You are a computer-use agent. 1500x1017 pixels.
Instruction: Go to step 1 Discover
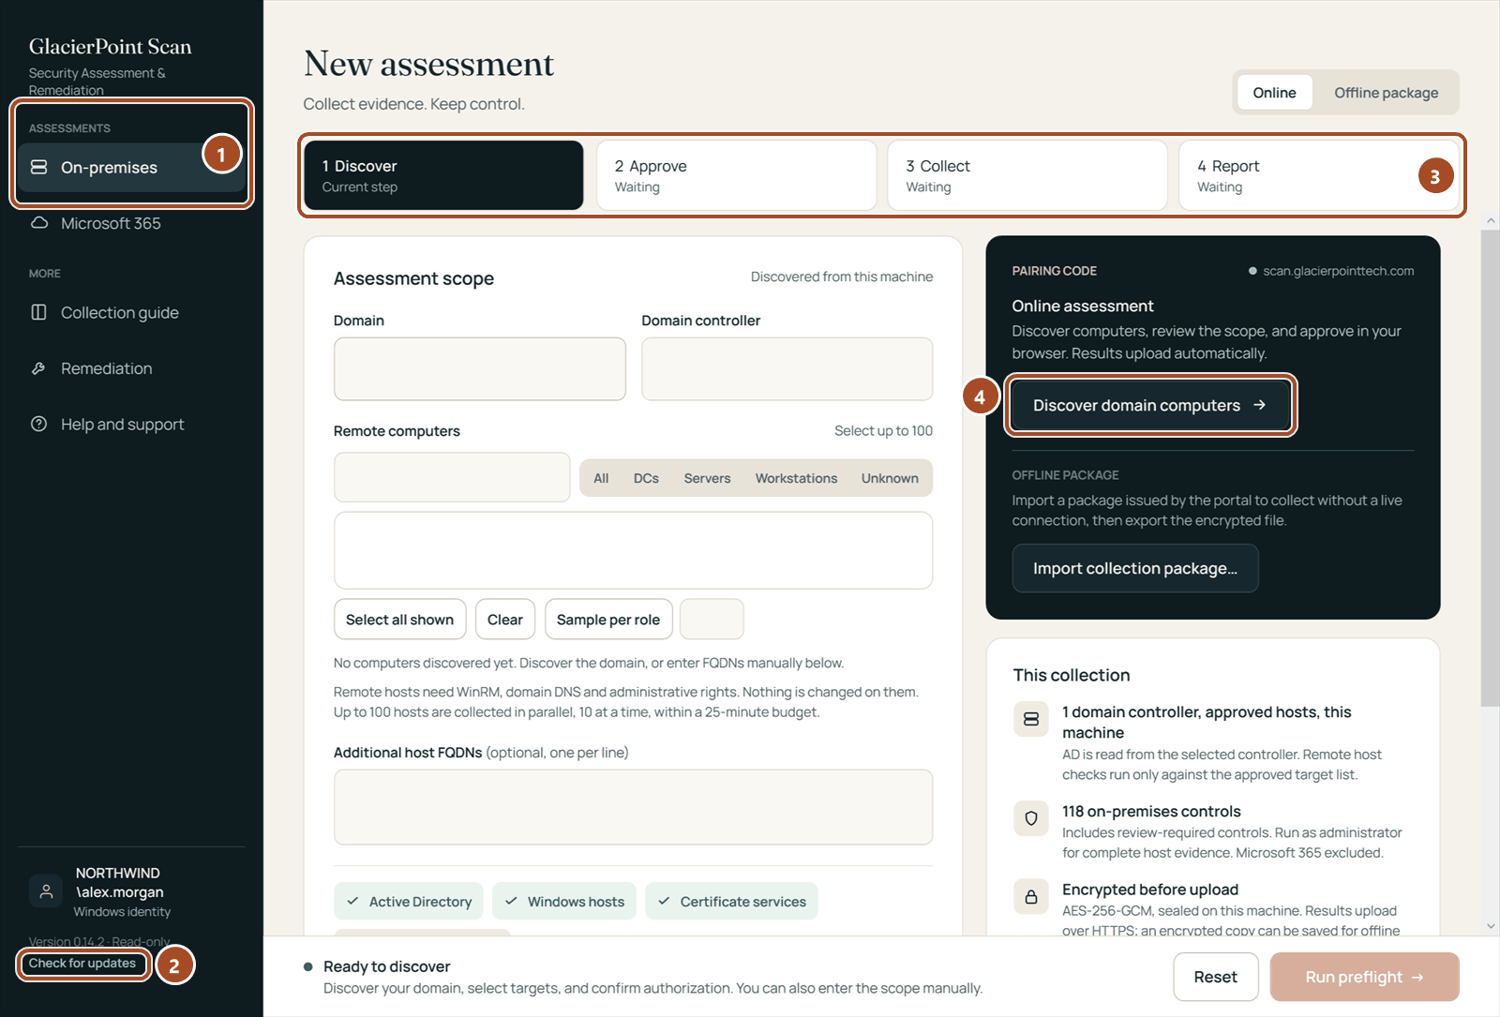[443, 175]
